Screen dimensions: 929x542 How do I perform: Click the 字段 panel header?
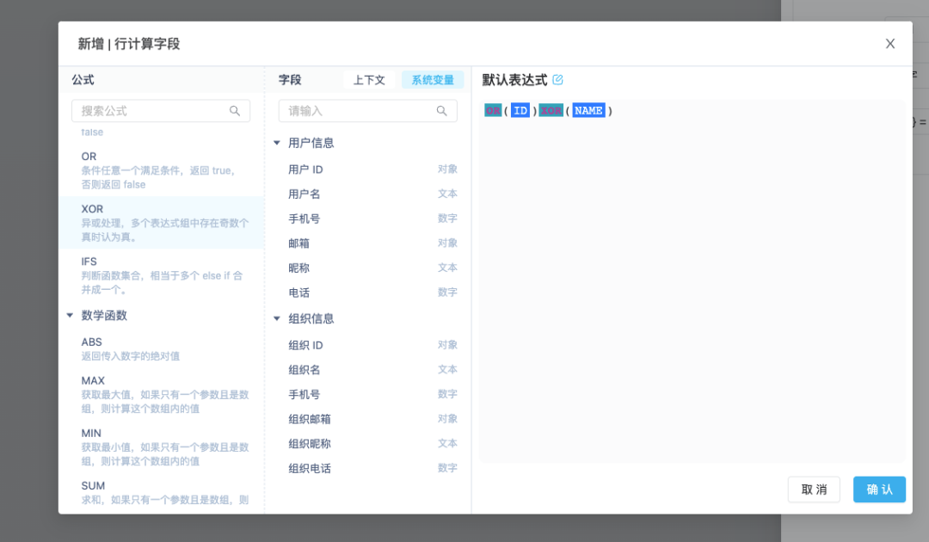point(290,80)
